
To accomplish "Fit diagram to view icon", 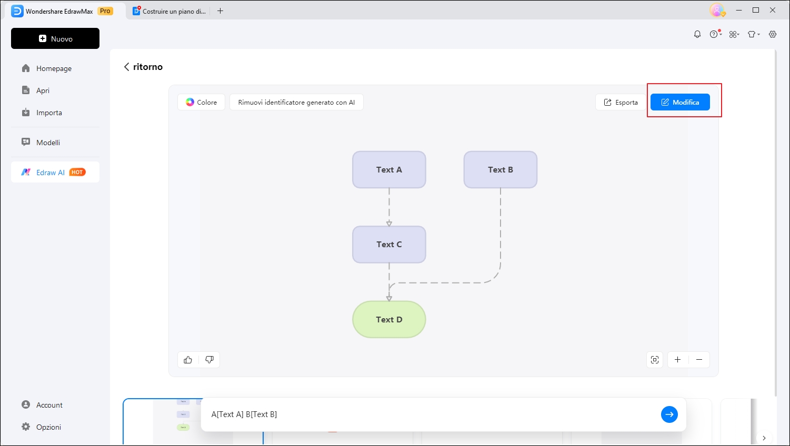I will pos(655,360).
